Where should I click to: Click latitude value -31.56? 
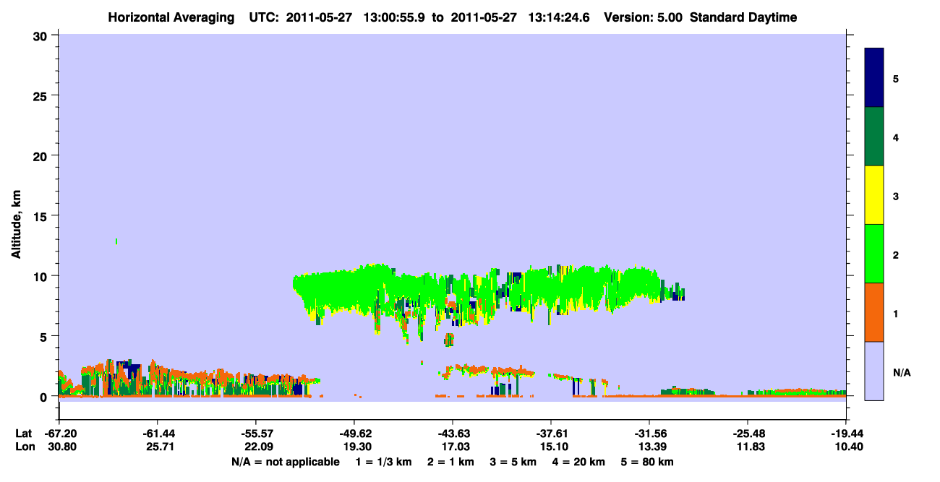[x=649, y=434]
